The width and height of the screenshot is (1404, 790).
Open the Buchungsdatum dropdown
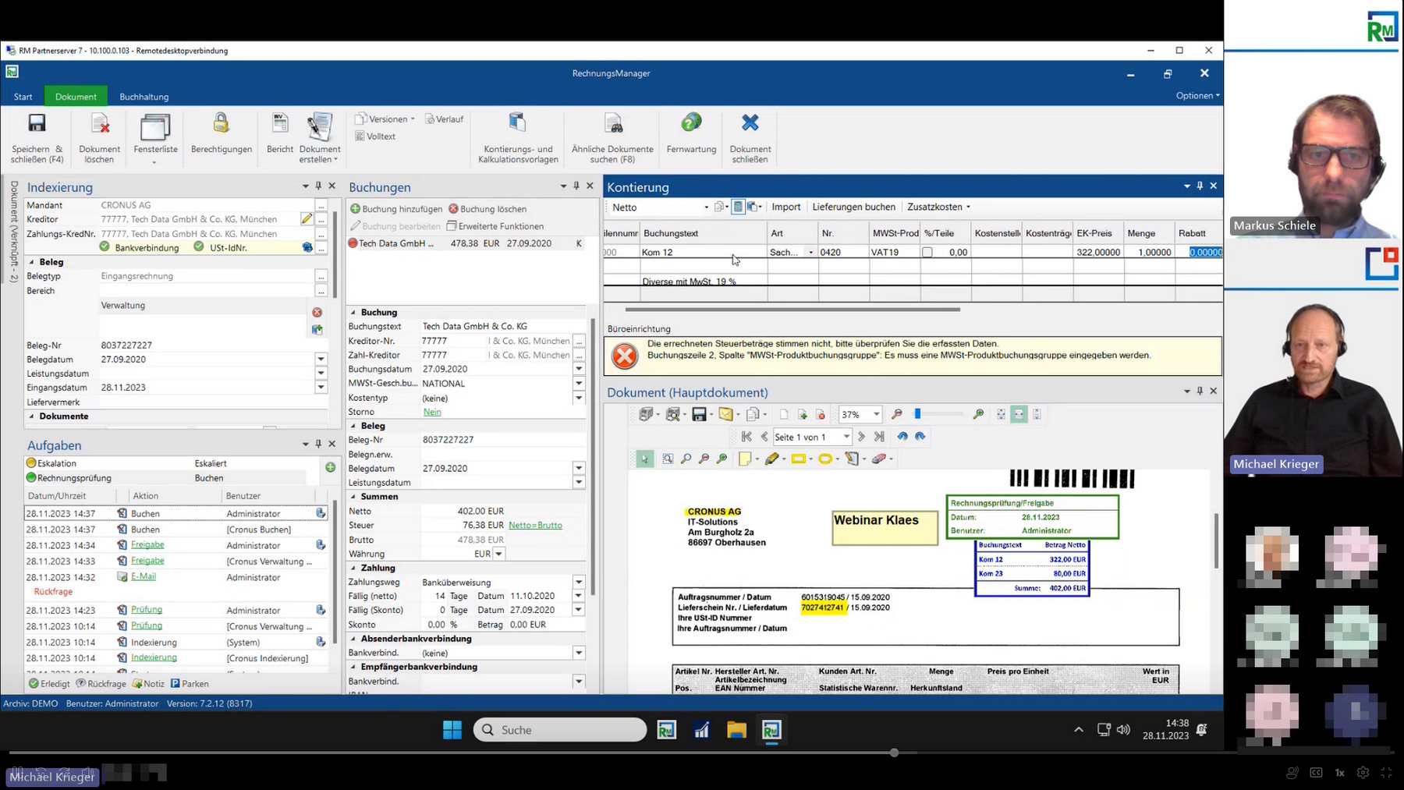click(x=579, y=369)
